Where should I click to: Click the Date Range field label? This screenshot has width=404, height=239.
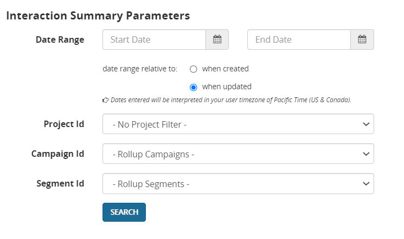(60, 39)
